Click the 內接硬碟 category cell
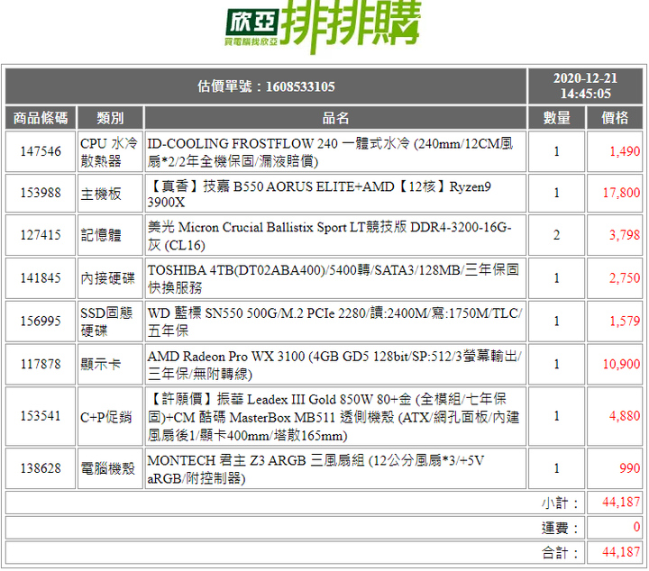The height and width of the screenshot is (571, 649). click(x=110, y=278)
